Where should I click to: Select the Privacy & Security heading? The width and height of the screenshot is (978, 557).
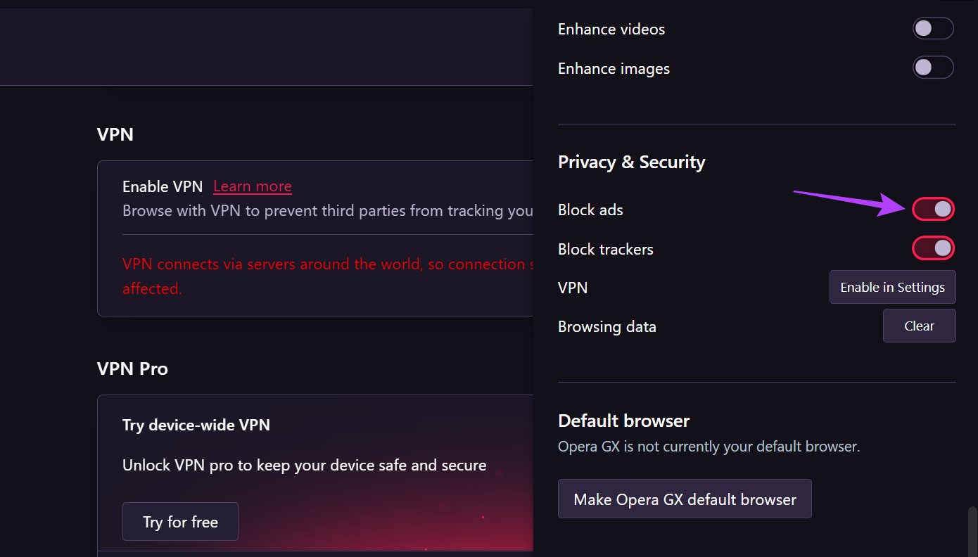631,162
